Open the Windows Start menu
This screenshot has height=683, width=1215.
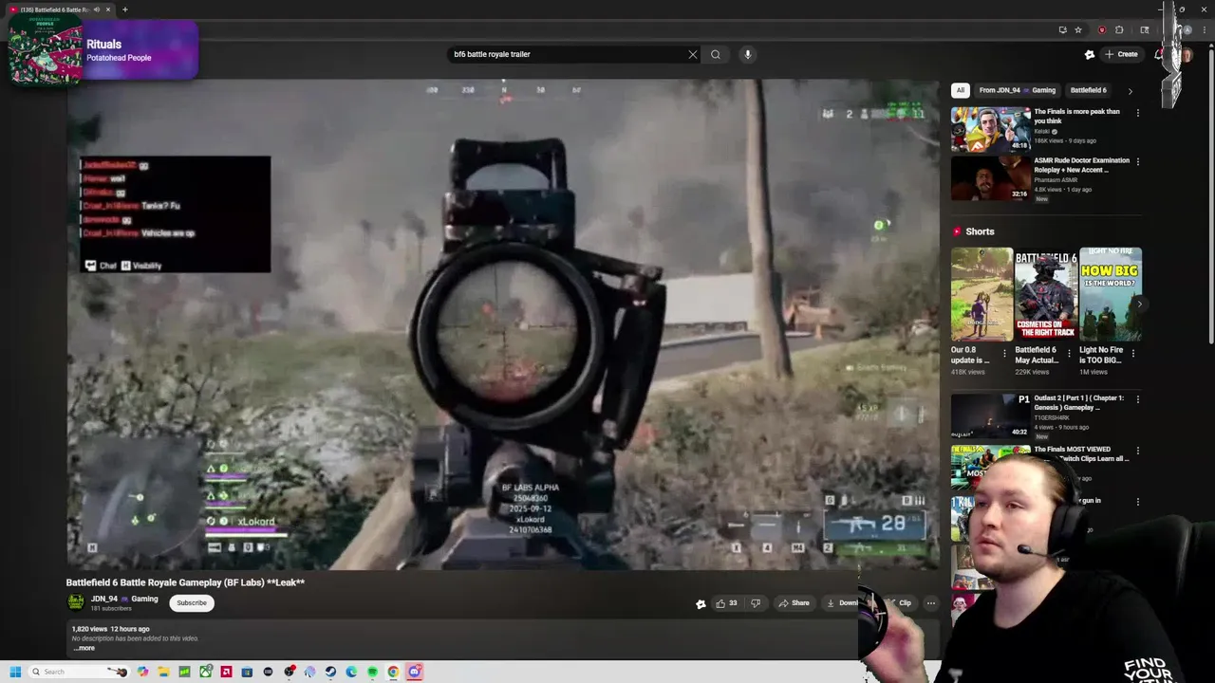15,672
